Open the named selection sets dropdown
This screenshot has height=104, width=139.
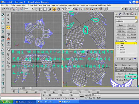click(115, 9)
